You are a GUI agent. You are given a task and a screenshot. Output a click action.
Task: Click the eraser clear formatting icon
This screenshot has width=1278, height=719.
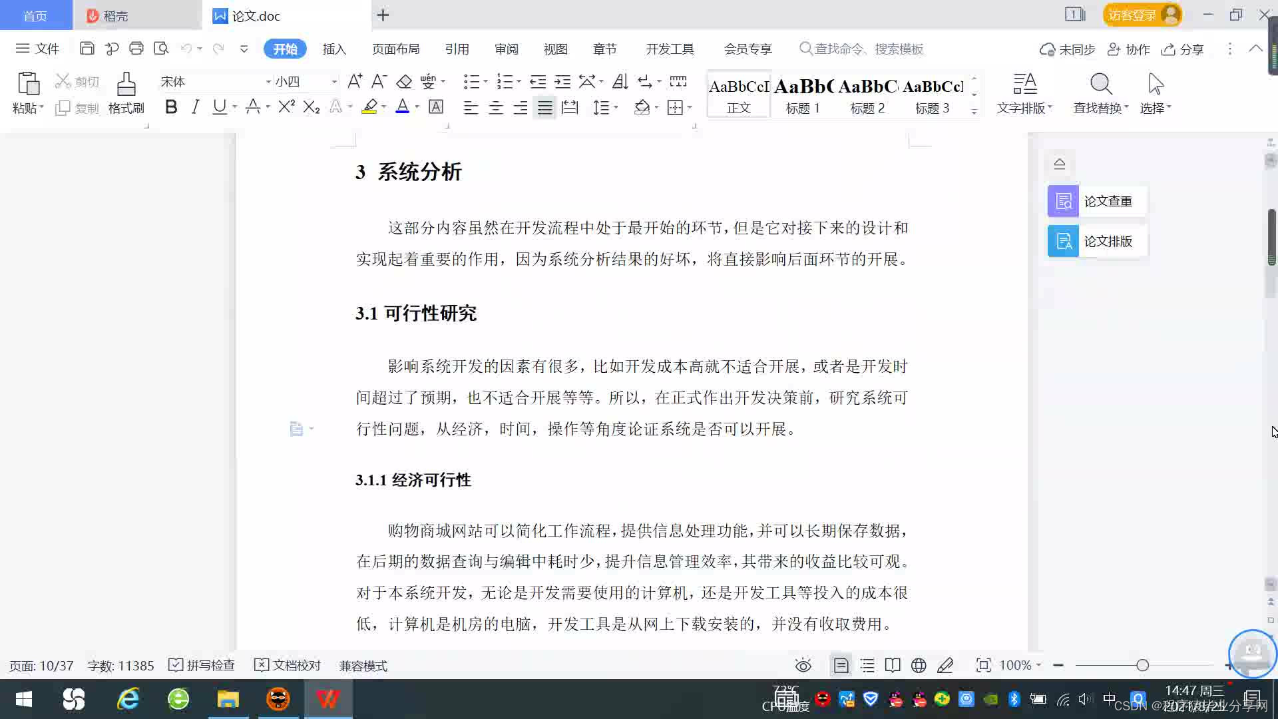pyautogui.click(x=404, y=82)
